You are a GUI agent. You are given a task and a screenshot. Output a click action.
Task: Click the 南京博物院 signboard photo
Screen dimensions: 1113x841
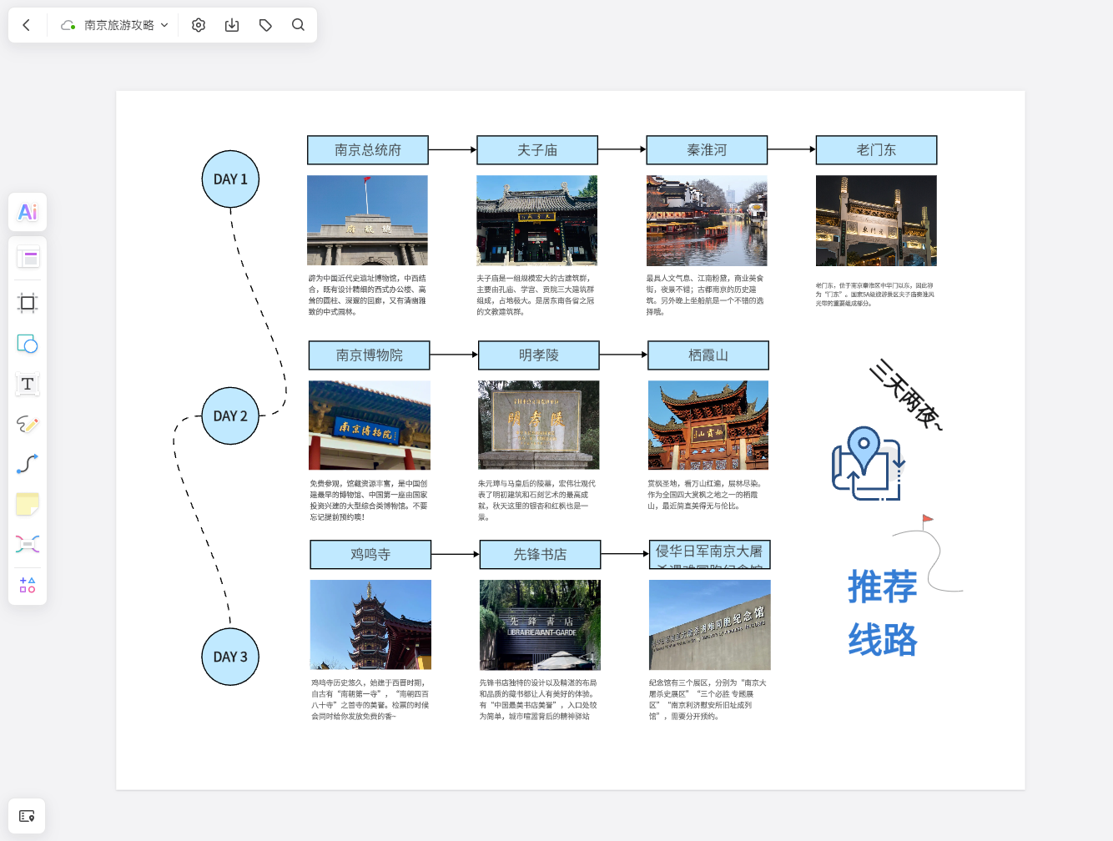click(x=370, y=425)
